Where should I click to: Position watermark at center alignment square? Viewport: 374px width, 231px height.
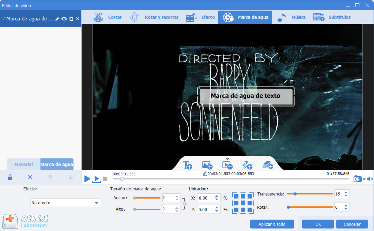click(x=243, y=203)
